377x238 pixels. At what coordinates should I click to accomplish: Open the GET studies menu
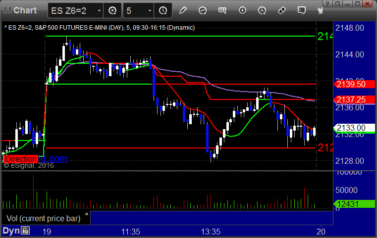[222, 10]
